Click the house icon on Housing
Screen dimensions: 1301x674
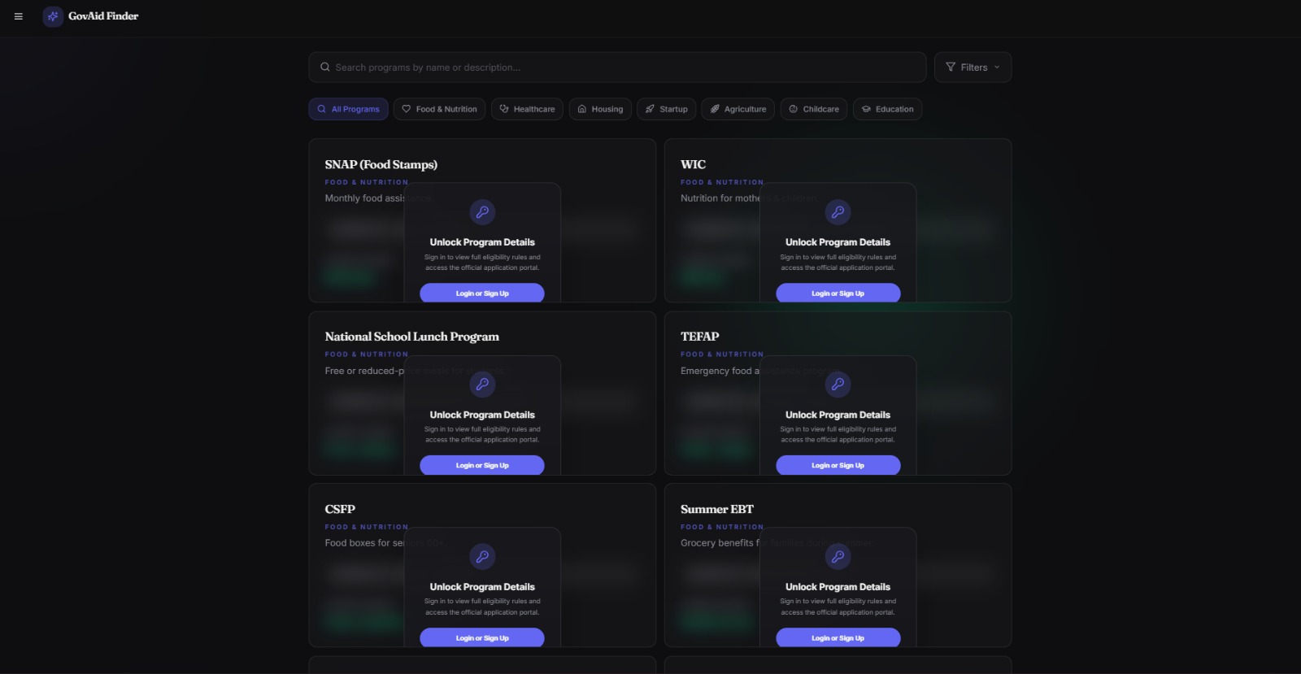pyautogui.click(x=582, y=109)
